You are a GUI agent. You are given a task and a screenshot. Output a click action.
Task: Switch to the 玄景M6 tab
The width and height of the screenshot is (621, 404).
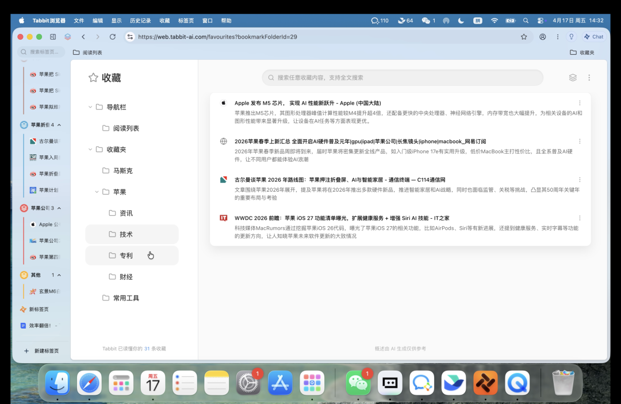(x=45, y=291)
